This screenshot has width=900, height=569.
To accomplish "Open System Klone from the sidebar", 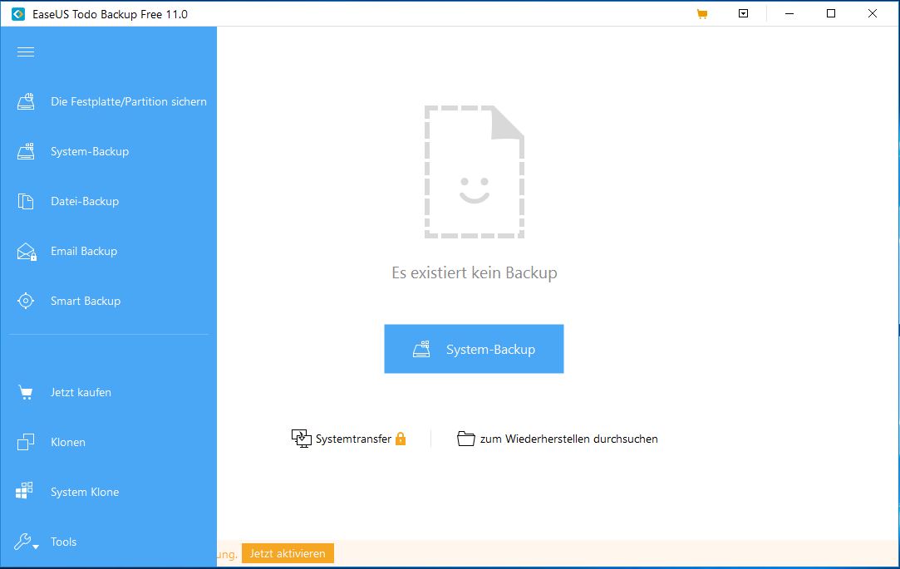I will [x=85, y=492].
